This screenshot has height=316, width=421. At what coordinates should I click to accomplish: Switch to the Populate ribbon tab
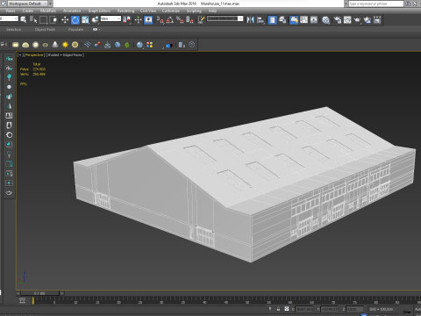[75, 30]
